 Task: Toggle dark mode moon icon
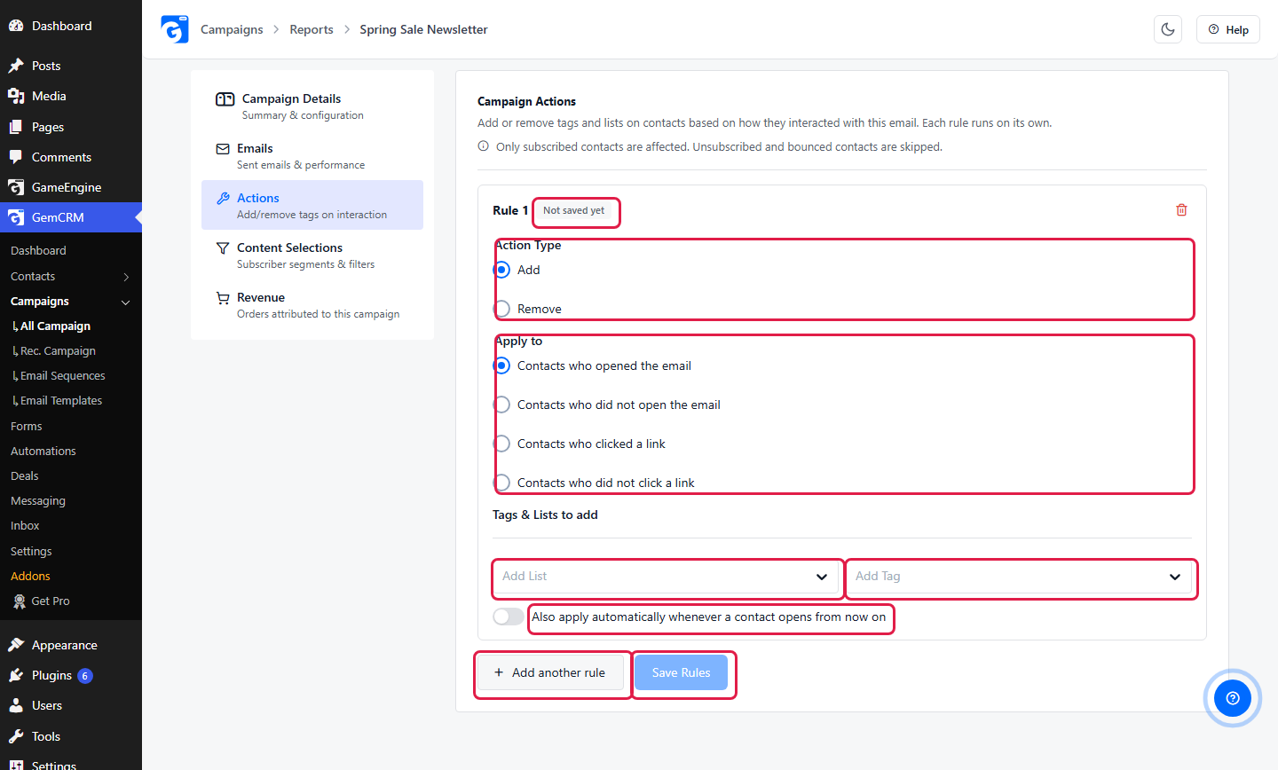[x=1168, y=29]
